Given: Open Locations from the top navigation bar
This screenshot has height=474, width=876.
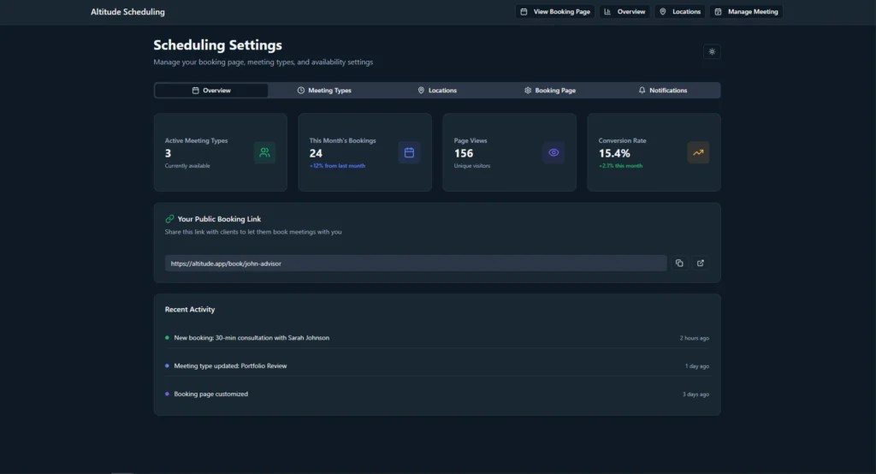Looking at the screenshot, I should click(680, 12).
